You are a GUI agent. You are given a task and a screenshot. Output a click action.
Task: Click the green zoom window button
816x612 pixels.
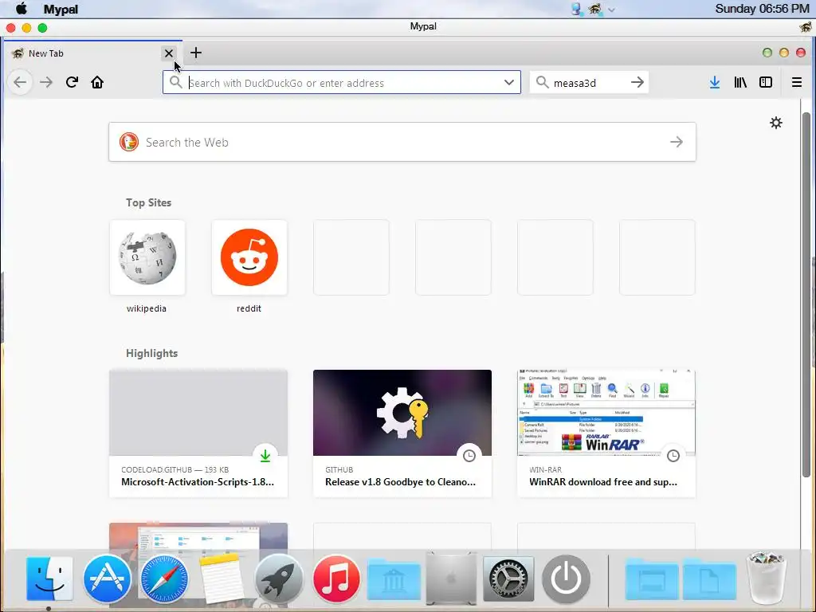pyautogui.click(x=43, y=28)
